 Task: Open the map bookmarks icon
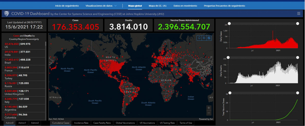coord(200,38)
